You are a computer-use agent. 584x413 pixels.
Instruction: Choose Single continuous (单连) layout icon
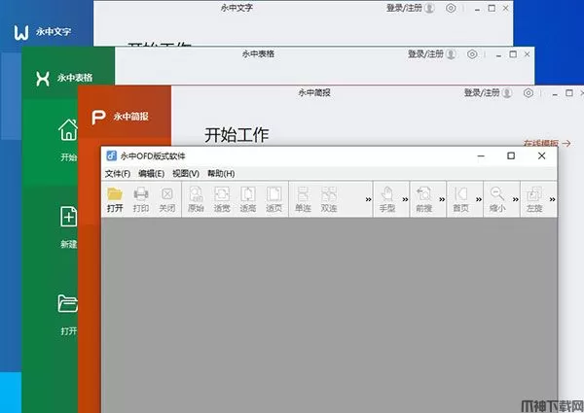[x=303, y=194]
